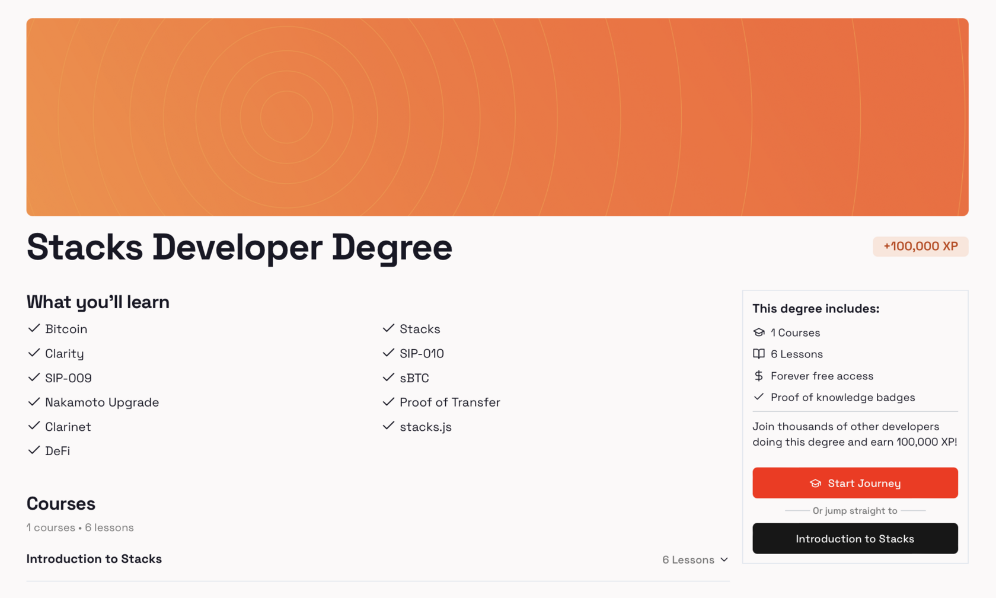Click the checkmark beside Proof of knowledge badges
This screenshot has height=598, width=996.
759,397
